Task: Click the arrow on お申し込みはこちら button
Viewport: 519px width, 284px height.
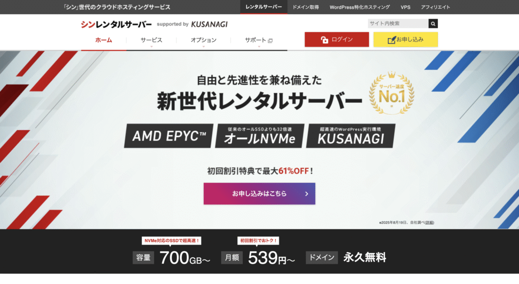Action: pos(307,193)
